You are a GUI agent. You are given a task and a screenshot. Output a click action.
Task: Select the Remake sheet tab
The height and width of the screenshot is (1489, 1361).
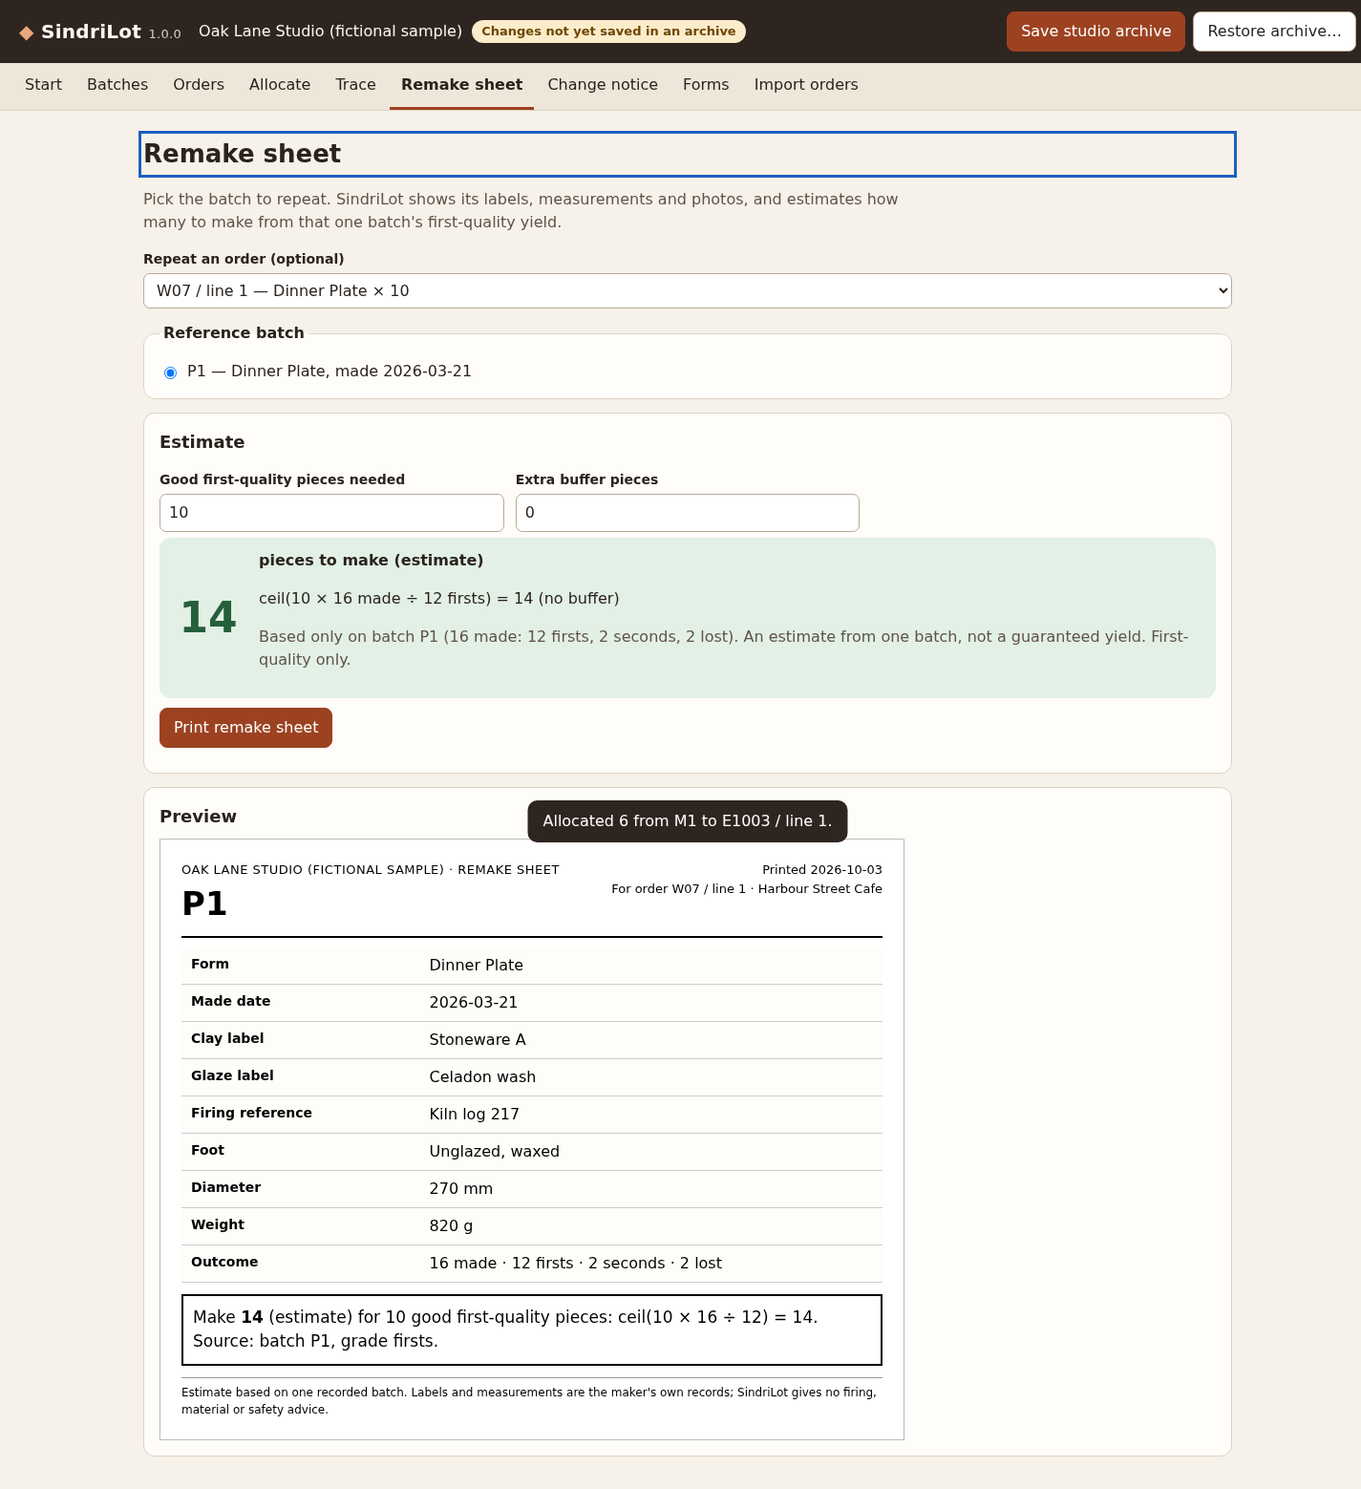(462, 85)
